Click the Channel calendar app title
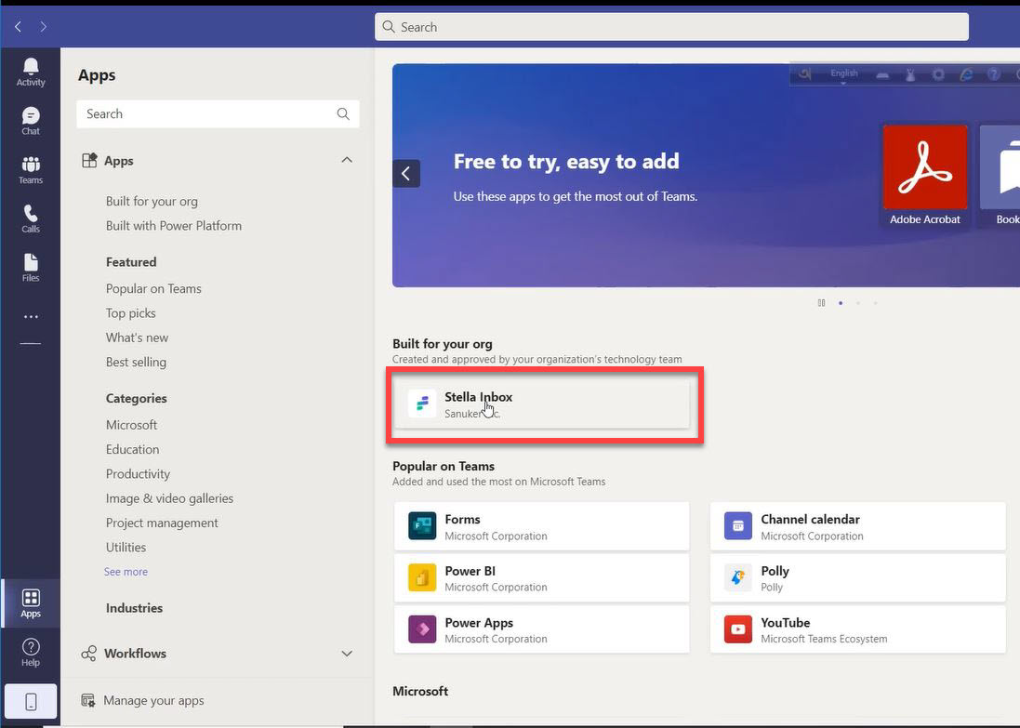 click(810, 519)
